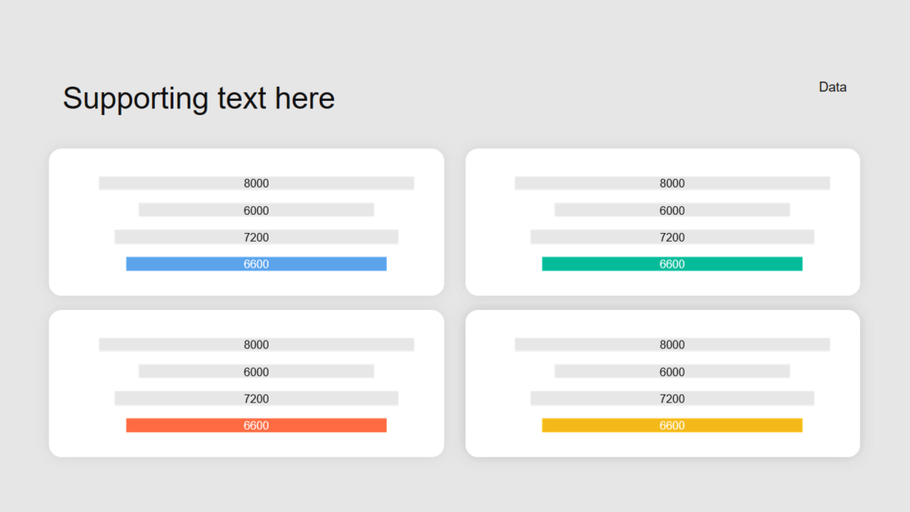This screenshot has height=512, width=910.
Task: Click the 6000 bar in the top-right card
Action: pos(672,210)
